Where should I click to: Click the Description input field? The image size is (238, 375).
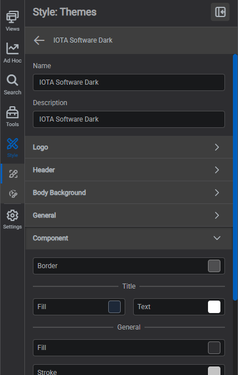pyautogui.click(x=129, y=119)
